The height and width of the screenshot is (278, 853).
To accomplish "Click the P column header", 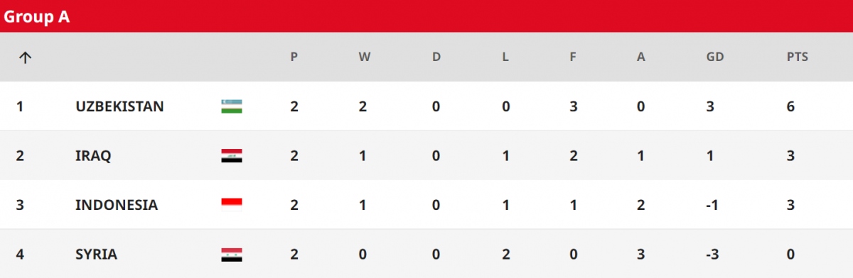I will [294, 57].
